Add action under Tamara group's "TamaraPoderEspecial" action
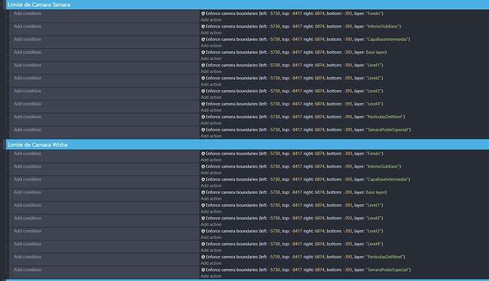 (211, 136)
